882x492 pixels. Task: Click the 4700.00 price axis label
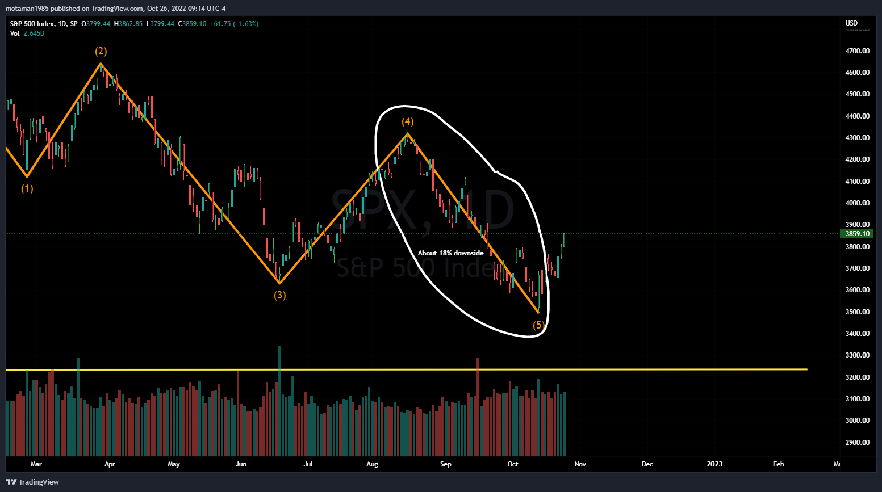point(857,51)
